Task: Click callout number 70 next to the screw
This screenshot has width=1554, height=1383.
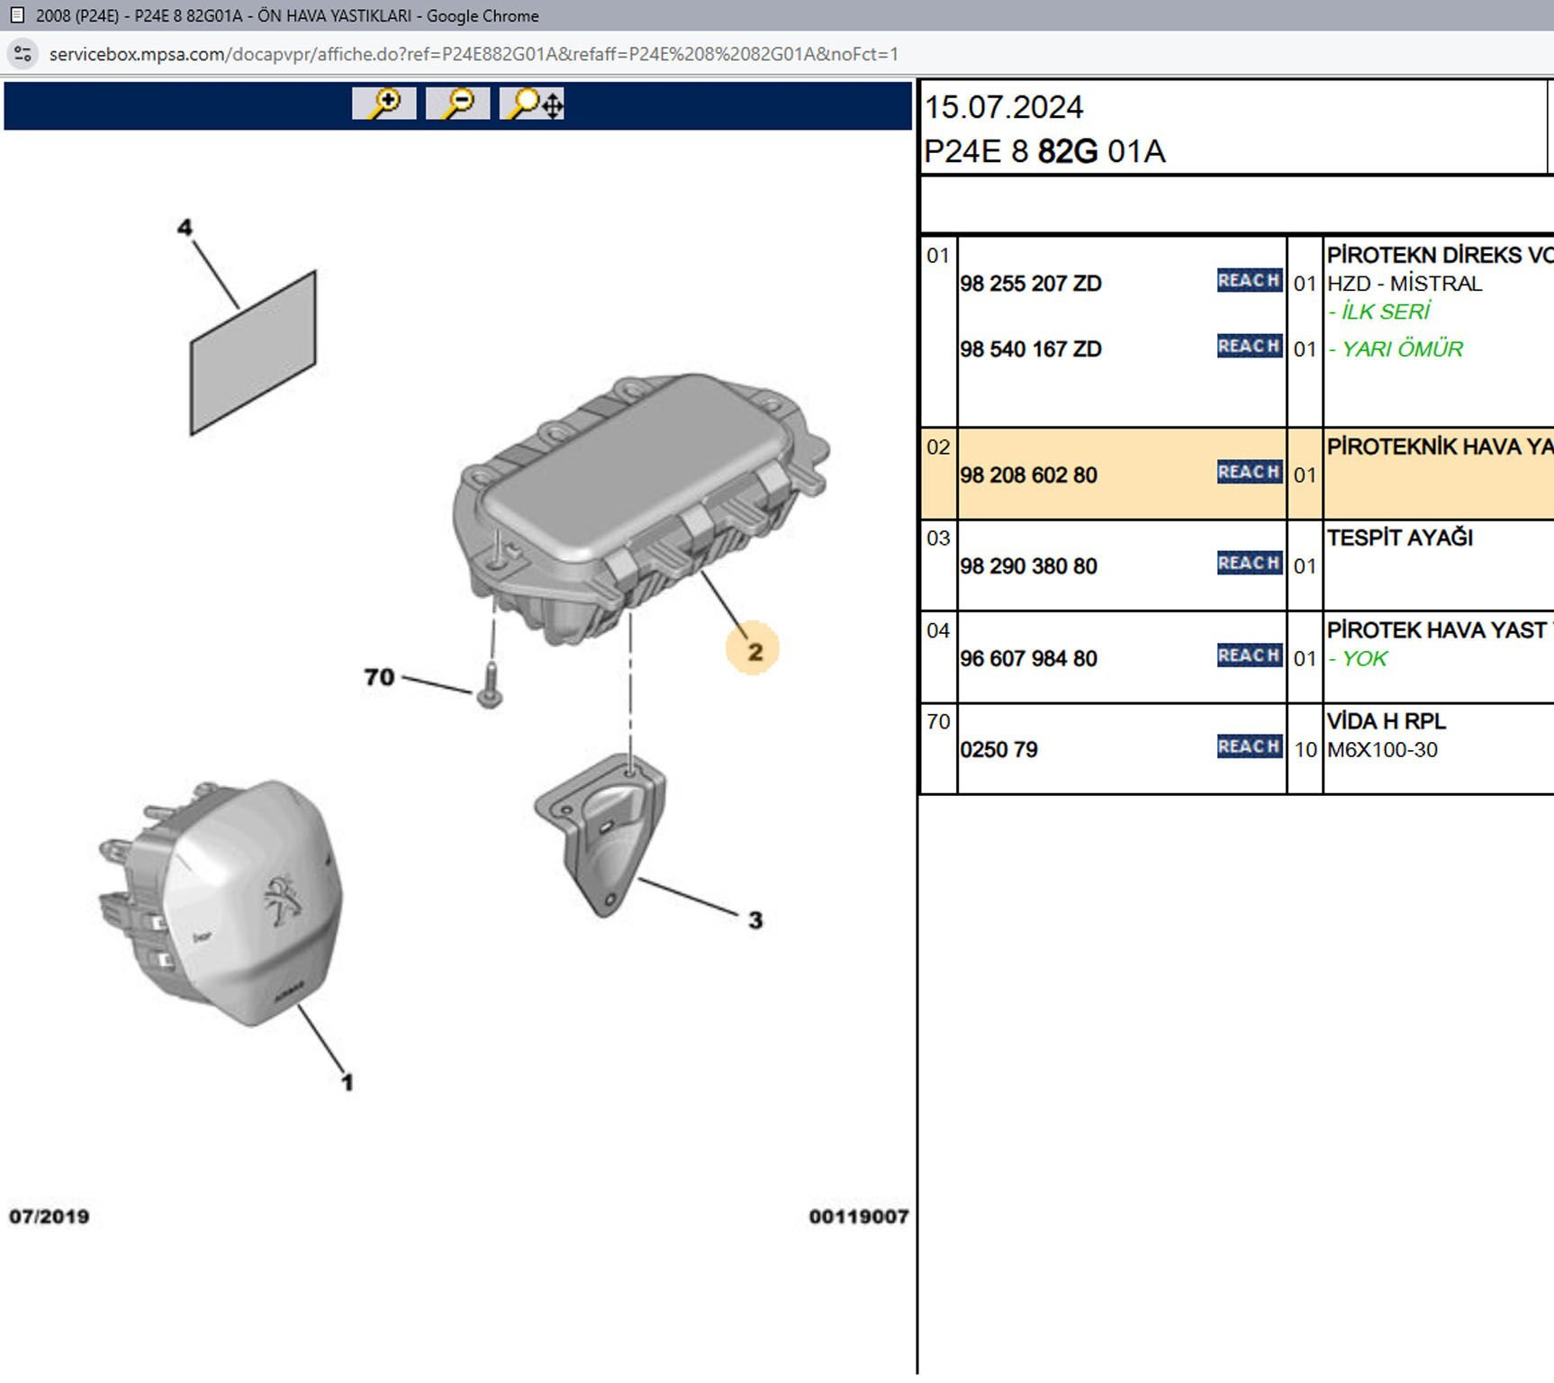Action: click(x=379, y=676)
